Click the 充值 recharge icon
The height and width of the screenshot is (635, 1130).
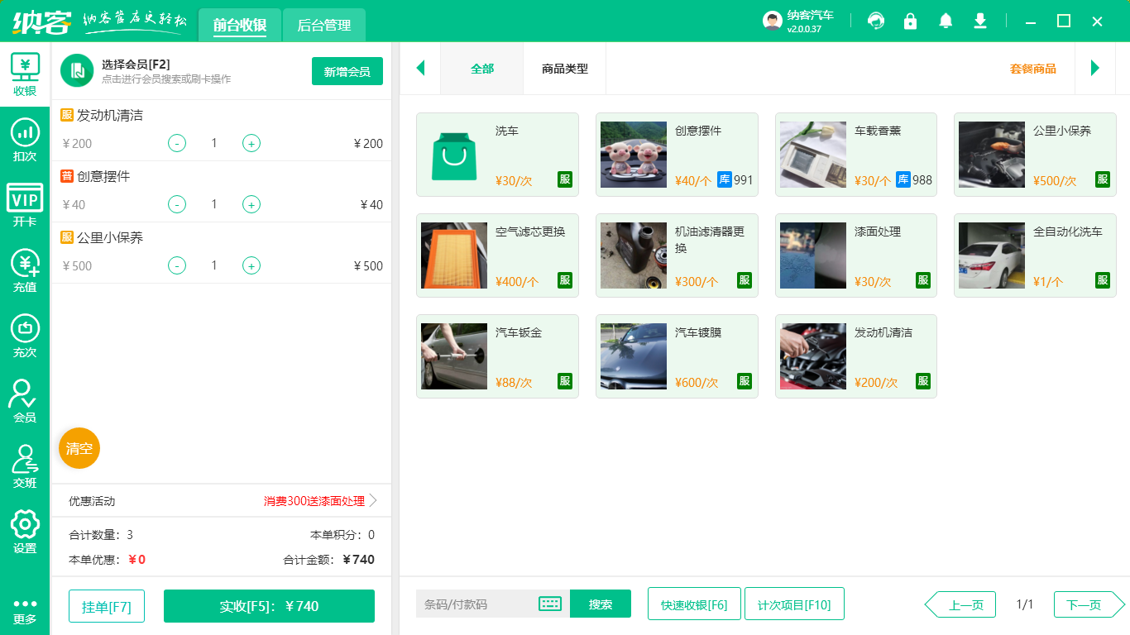click(x=25, y=269)
